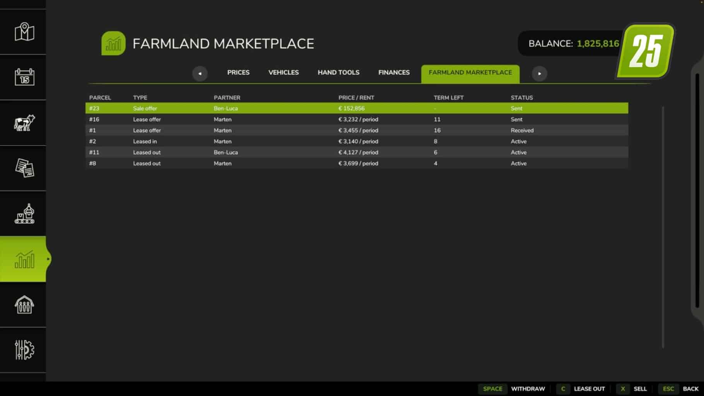Open the barn storage sidebar icon

[x=24, y=304]
